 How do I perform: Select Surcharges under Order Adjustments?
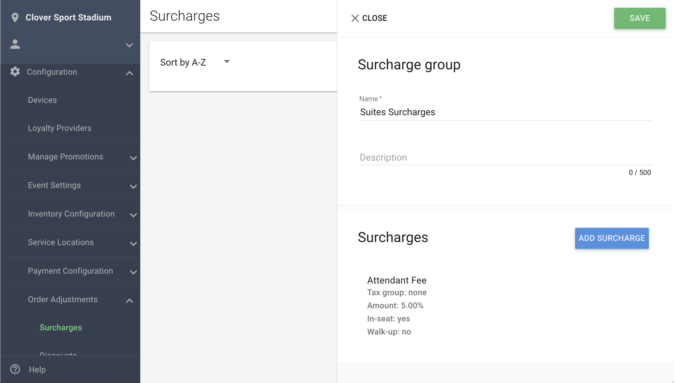(60, 327)
